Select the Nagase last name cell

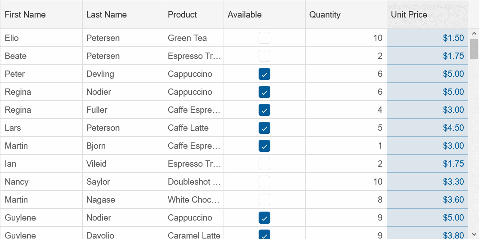123,199
